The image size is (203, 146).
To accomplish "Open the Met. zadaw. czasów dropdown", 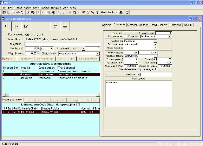I will point(155,56).
